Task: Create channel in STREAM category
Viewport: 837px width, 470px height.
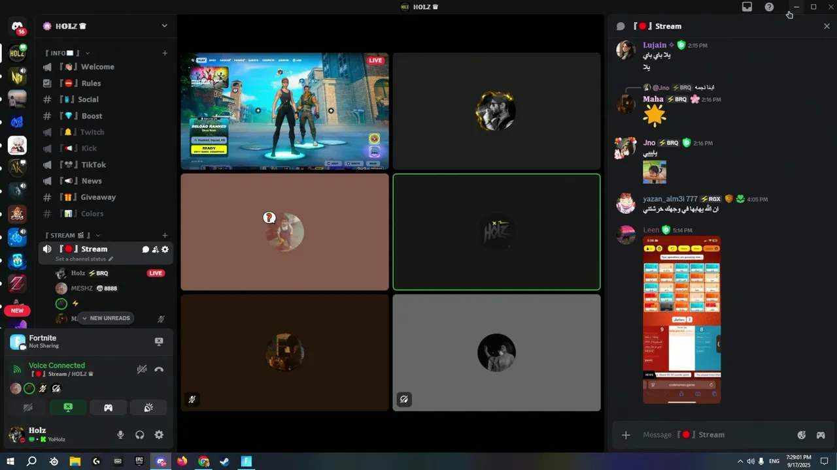Action: [165, 235]
